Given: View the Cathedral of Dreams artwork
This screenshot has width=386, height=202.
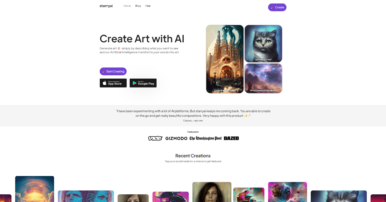Looking at the screenshot, I should (x=225, y=59).
